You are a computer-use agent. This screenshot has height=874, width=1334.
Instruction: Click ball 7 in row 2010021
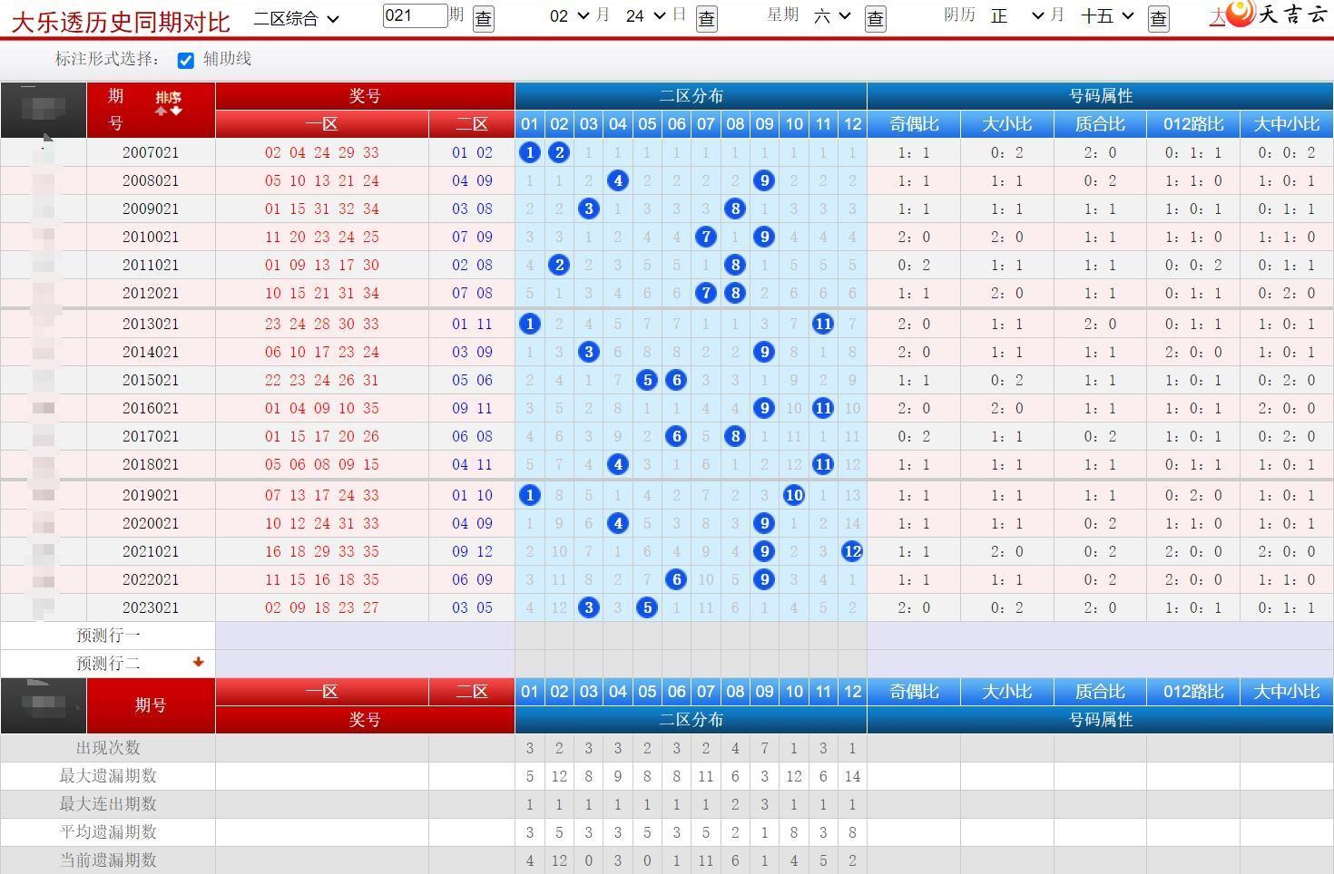click(706, 237)
